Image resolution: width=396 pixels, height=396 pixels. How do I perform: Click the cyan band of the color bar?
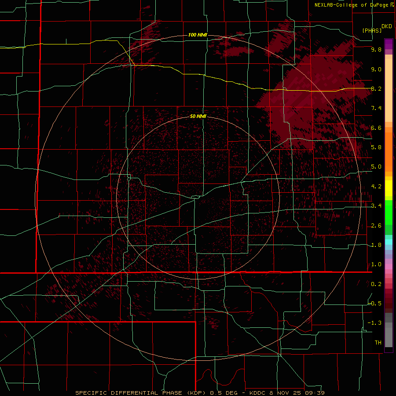tap(389, 242)
